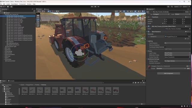Click the Mesh object picker circle
This screenshot has width=192, height=108.
coord(190,29)
